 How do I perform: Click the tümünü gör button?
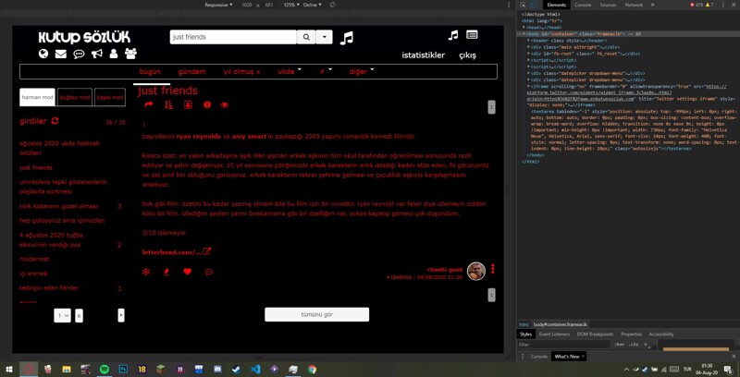point(316,314)
